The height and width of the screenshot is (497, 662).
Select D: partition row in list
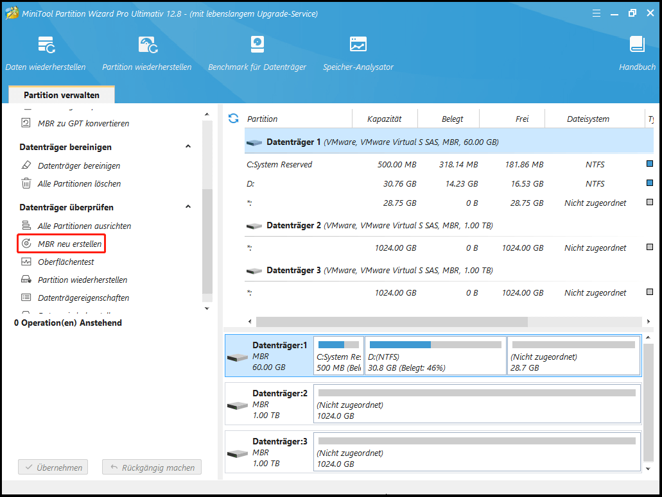tap(449, 184)
